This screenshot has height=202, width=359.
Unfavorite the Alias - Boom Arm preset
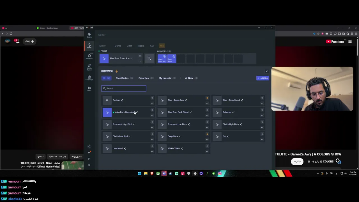[207, 98]
